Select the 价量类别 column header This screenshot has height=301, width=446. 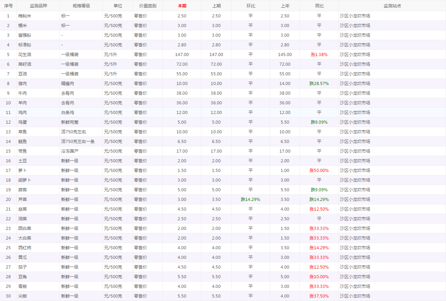(148, 6)
